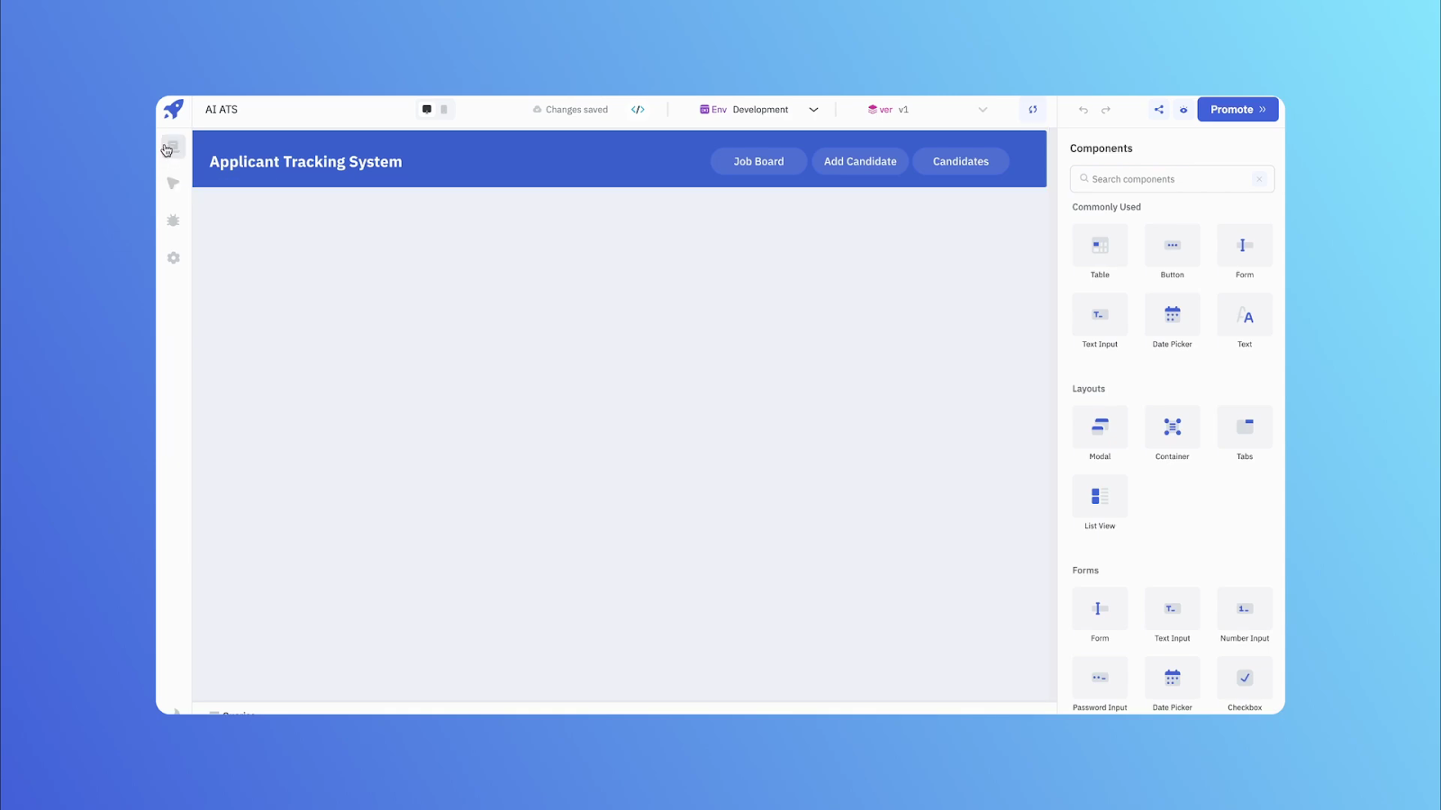Select the Container layout icon
Screen dimensions: 1441x810
[x=1172, y=427]
